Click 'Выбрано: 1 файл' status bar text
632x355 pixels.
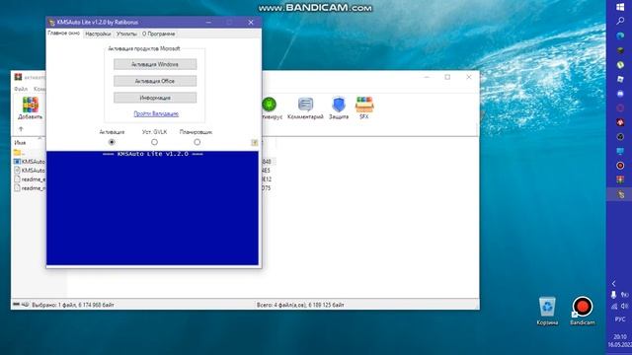point(73,305)
